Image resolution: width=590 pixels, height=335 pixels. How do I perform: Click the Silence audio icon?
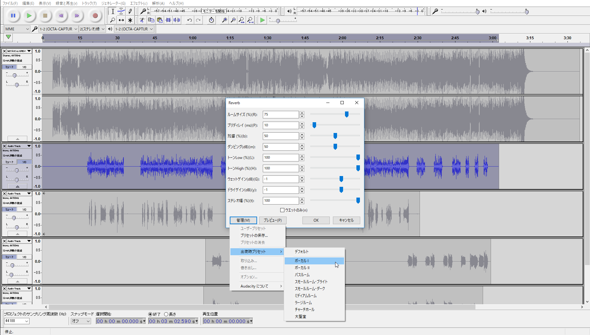pos(177,20)
